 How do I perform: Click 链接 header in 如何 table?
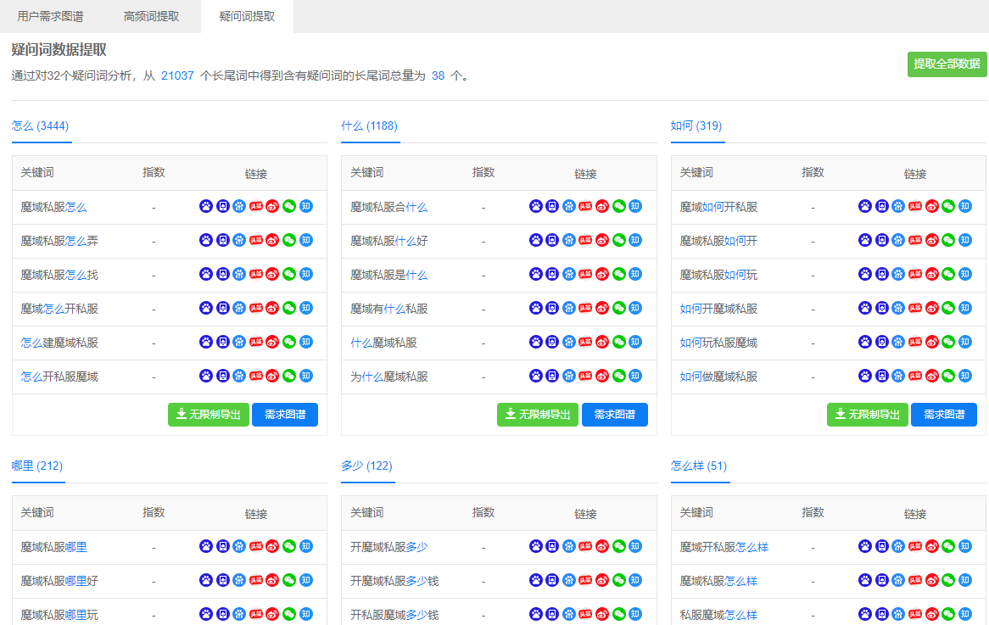pyautogui.click(x=915, y=174)
